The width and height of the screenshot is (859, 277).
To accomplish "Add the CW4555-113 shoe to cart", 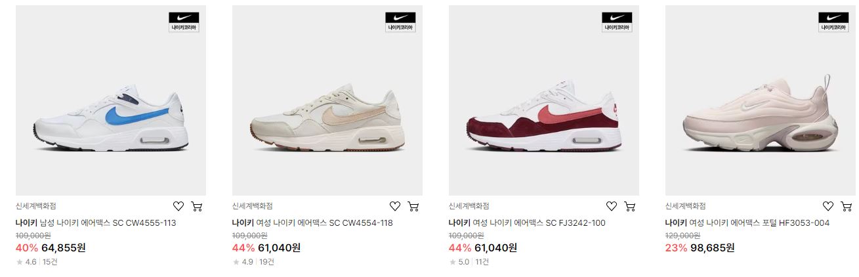I will [x=196, y=206].
